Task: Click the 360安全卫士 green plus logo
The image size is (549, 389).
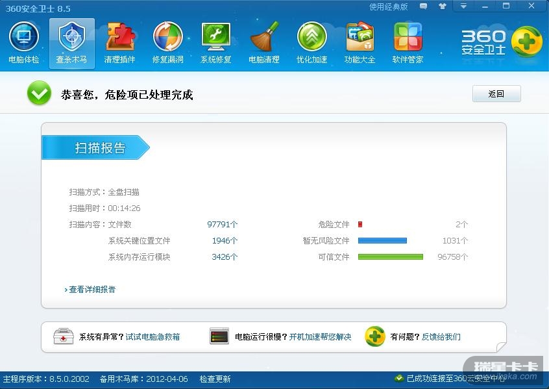Action: [526, 42]
